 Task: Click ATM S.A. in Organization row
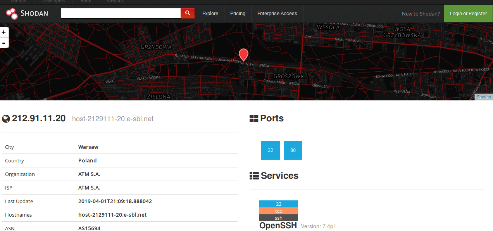coord(89,174)
